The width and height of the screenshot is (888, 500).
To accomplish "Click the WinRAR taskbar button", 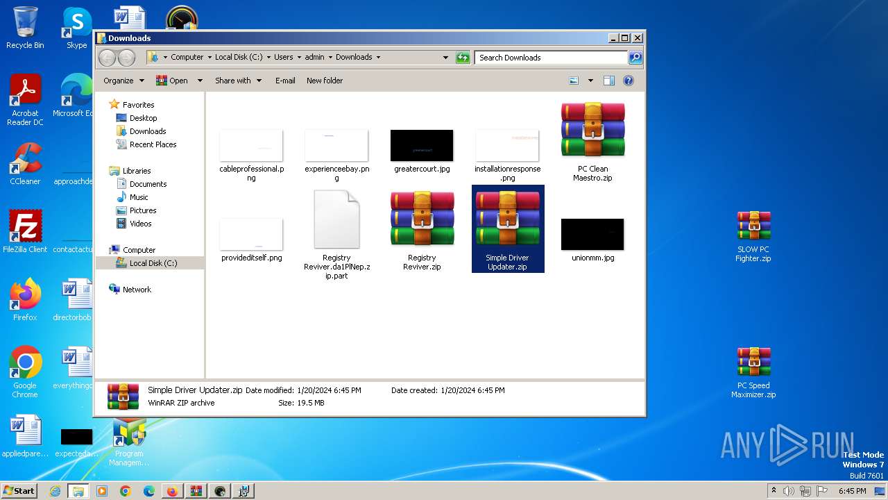I will click(196, 491).
